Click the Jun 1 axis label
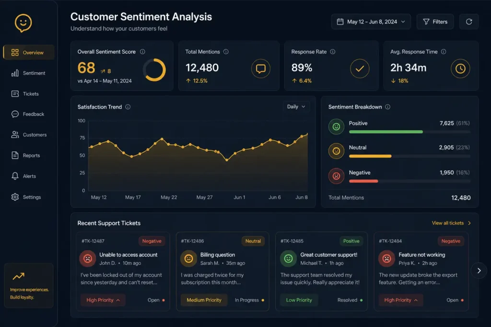The image size is (491, 327). pyautogui.click(x=239, y=197)
